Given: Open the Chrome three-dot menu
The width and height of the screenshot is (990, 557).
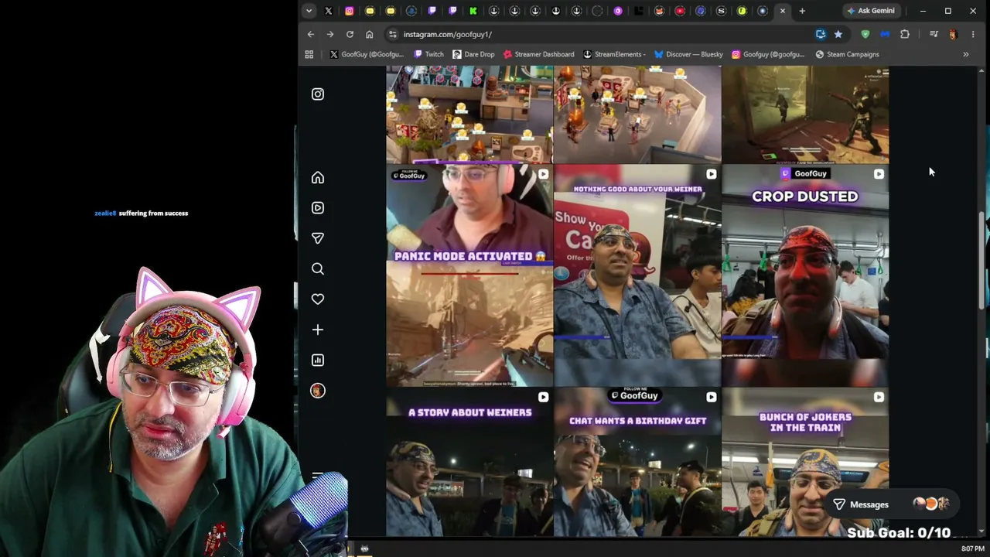Looking at the screenshot, I should click(973, 34).
